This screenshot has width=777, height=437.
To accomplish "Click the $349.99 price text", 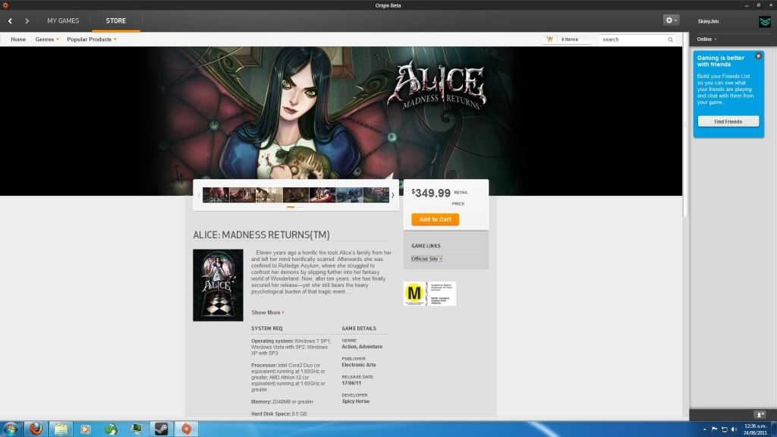I will [x=431, y=193].
